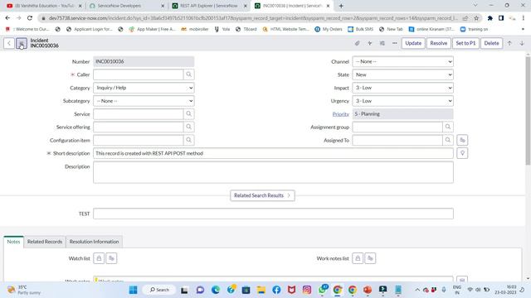Click into the Assignment group field
The image size is (531, 298).
pos(397,127)
